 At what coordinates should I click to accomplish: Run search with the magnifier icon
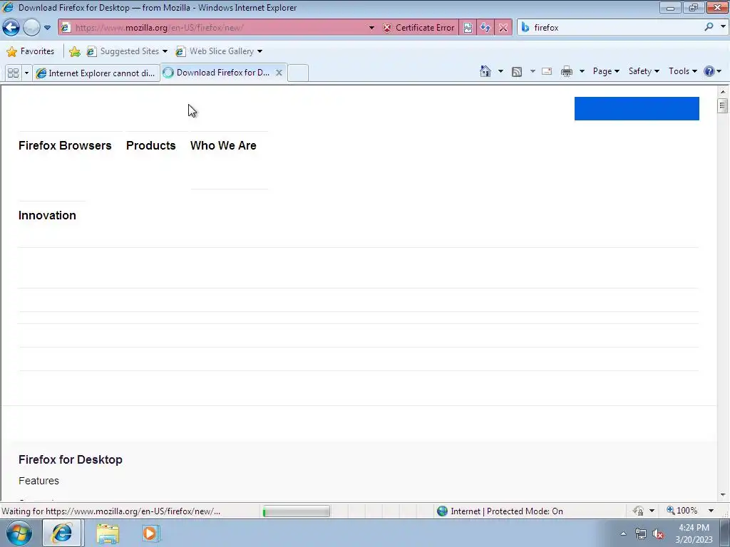coord(709,27)
